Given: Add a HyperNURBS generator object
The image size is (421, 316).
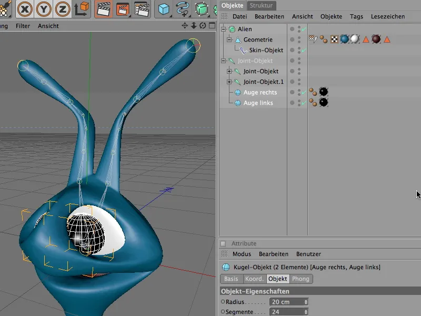Looking at the screenshot, I should (202, 9).
